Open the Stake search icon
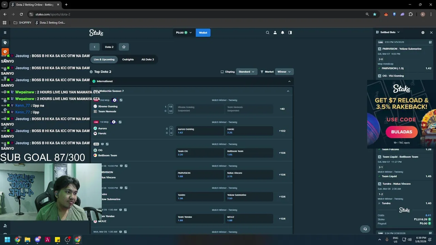 pyautogui.click(x=267, y=33)
